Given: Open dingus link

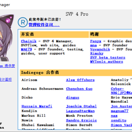Looking at the screenshot, I should click(x=73, y=98).
